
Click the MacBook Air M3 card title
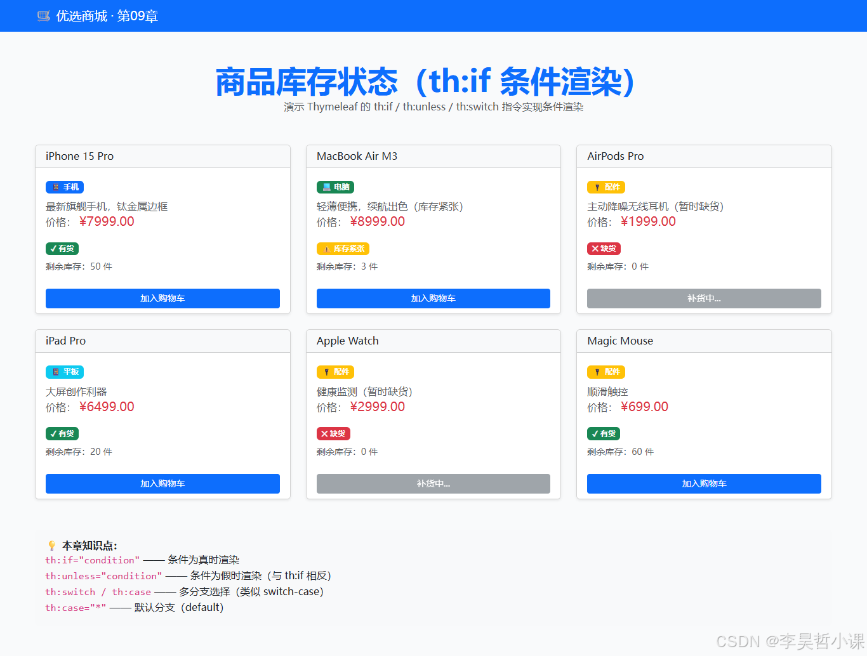click(357, 156)
